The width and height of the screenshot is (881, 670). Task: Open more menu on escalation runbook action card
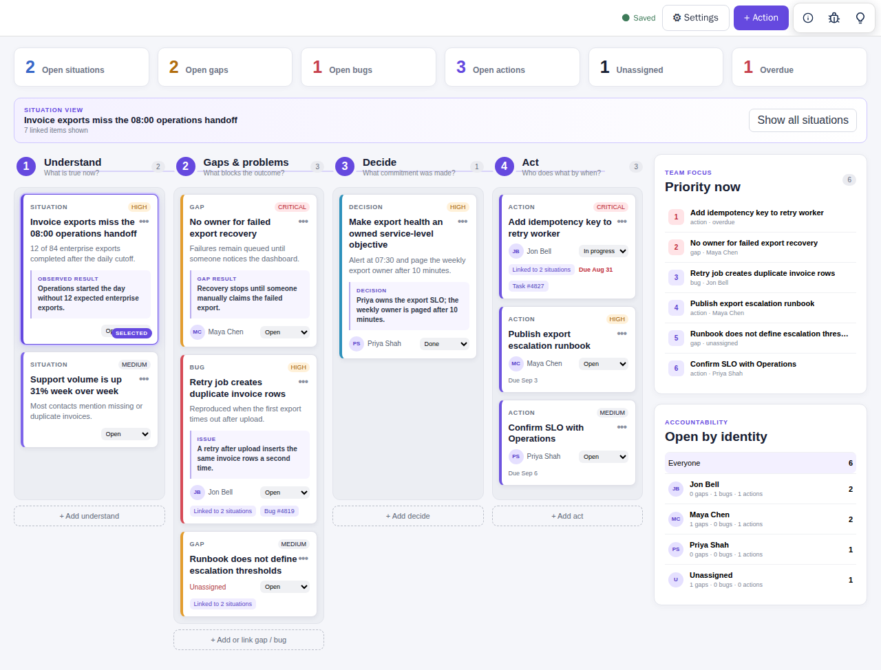tap(622, 334)
